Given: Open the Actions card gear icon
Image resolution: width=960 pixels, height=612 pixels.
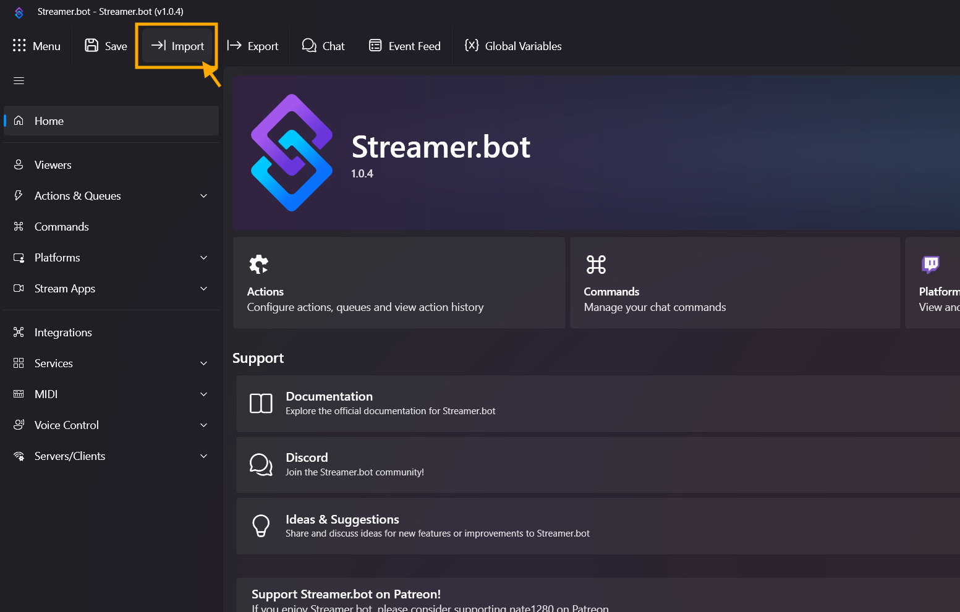Looking at the screenshot, I should pyautogui.click(x=258, y=265).
